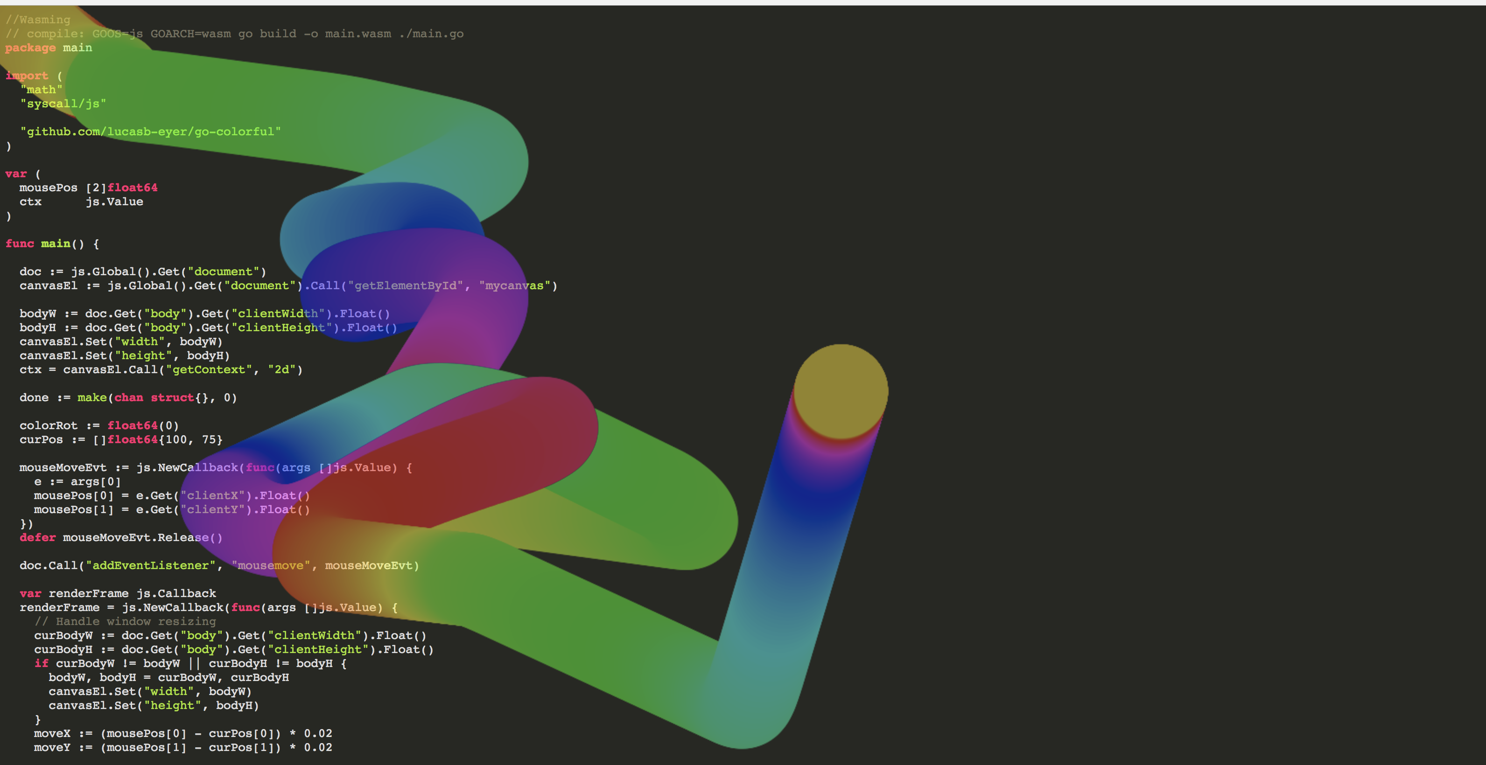Click the 'ctx = canvasEl.Call("getContext", "2d")' line
Screen dimensions: 1486x765
coord(161,369)
